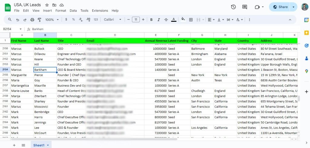310x148 pixels.
Task: Toggle bold formatting
Action: coord(151,20)
